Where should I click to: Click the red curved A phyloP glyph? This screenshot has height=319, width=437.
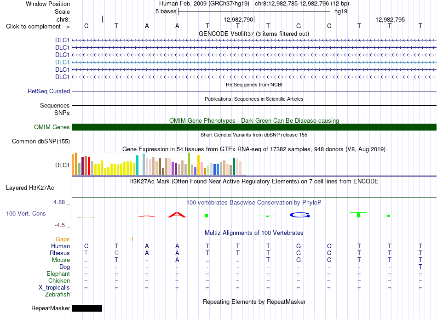[147, 216]
